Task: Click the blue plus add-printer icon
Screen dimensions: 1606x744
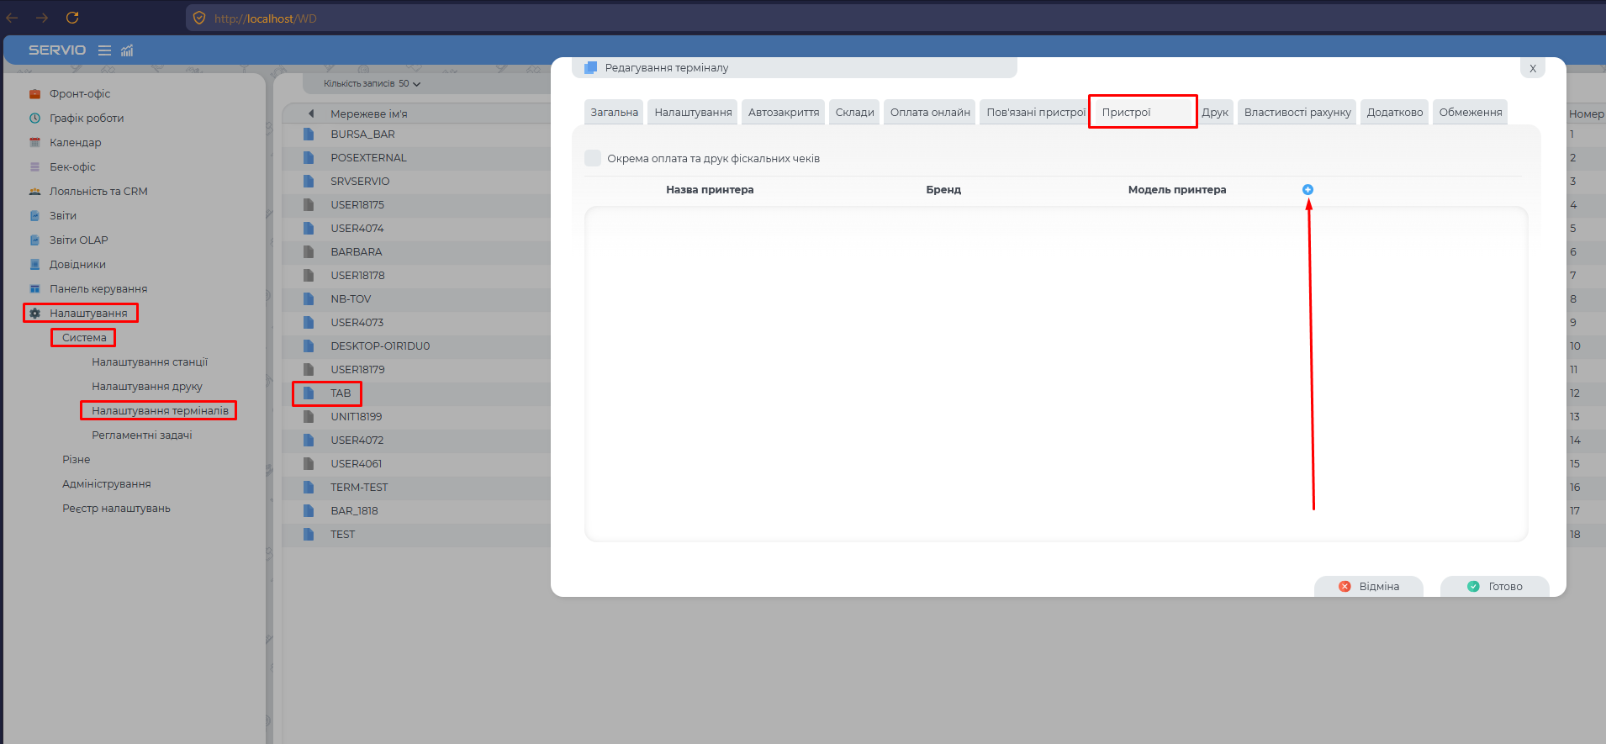Action: (x=1308, y=190)
